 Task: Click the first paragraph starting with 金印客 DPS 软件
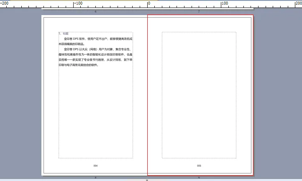click(96, 41)
